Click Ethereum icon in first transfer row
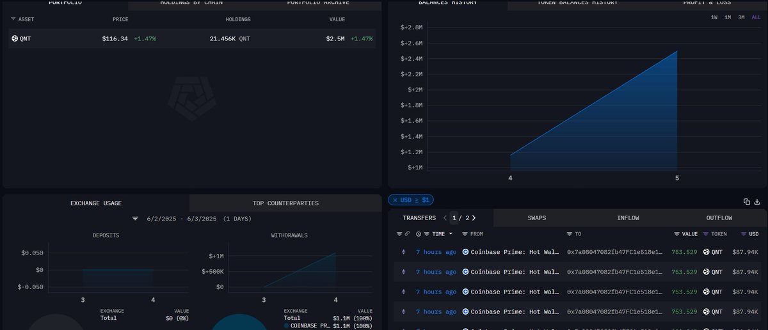 pyautogui.click(x=403, y=252)
